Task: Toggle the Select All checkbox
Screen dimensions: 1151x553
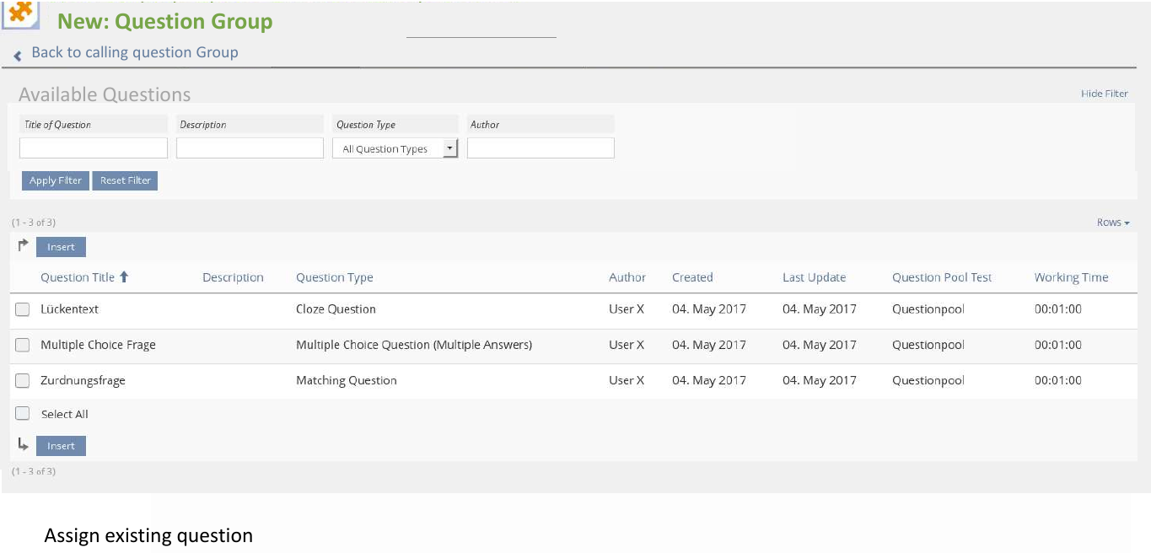Action: click(23, 414)
